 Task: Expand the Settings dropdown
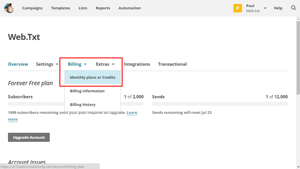click(47, 64)
